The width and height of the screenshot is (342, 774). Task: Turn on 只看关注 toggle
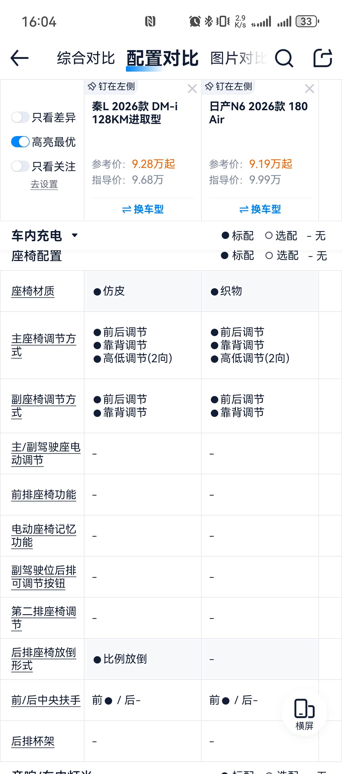(20, 166)
